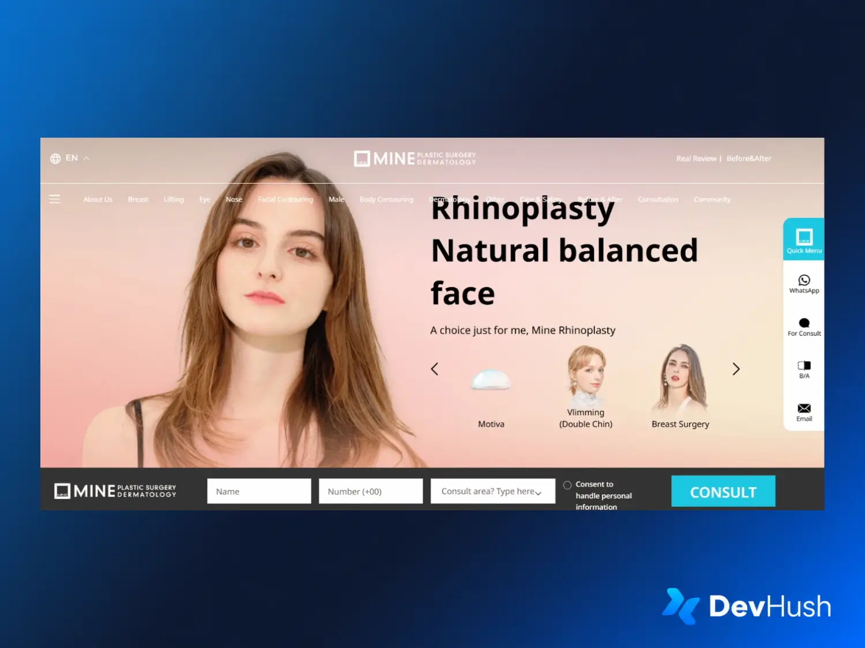Go to previous carousel item arrow

[x=435, y=369]
